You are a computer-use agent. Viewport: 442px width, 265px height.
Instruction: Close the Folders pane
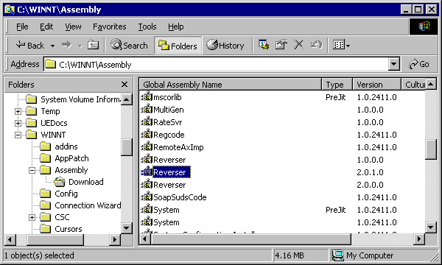124,85
